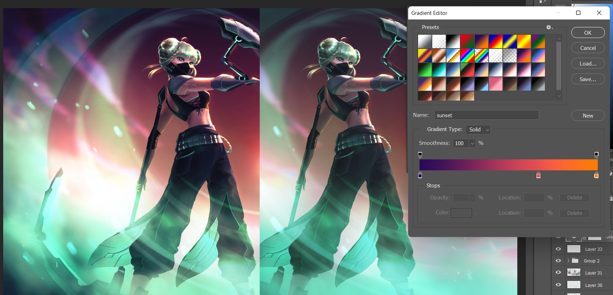Select the green, black, red preset
613x295 pixels.
(x=467, y=70)
